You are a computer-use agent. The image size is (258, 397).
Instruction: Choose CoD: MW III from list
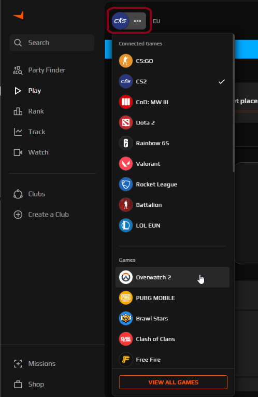[152, 102]
